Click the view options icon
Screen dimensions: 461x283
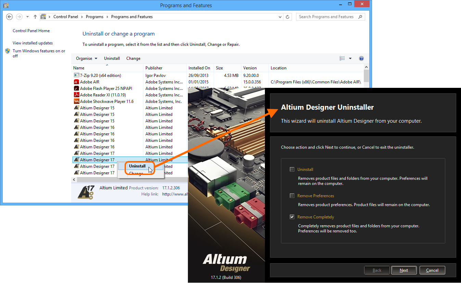pos(342,58)
